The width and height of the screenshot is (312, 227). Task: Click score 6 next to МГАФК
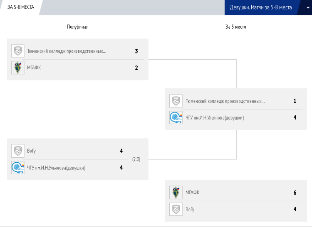[295, 193]
